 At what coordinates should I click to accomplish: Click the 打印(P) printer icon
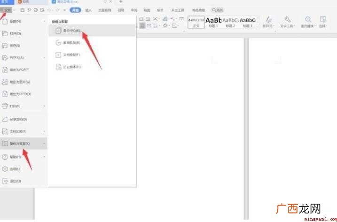click(x=5, y=106)
